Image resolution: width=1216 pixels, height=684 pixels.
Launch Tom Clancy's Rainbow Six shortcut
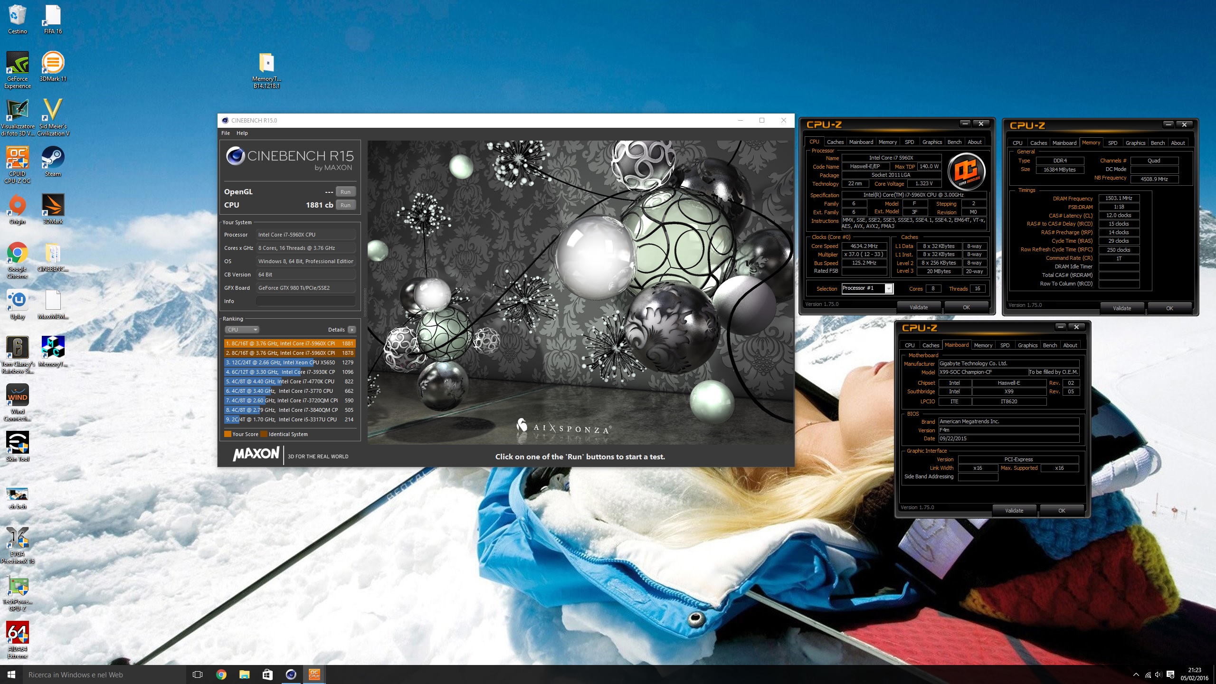pos(18,355)
